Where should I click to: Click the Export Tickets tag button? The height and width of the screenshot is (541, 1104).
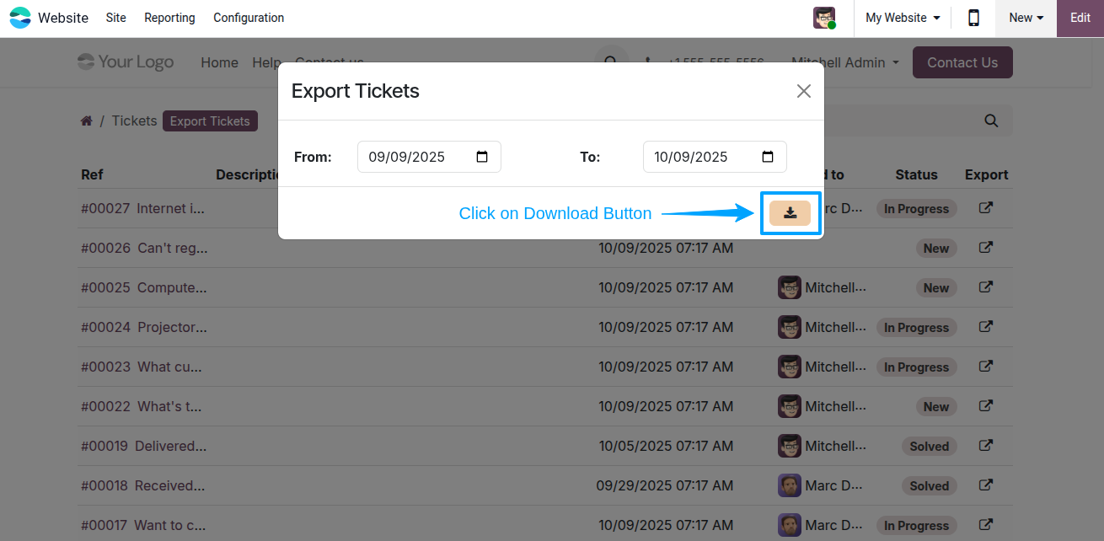(x=210, y=121)
